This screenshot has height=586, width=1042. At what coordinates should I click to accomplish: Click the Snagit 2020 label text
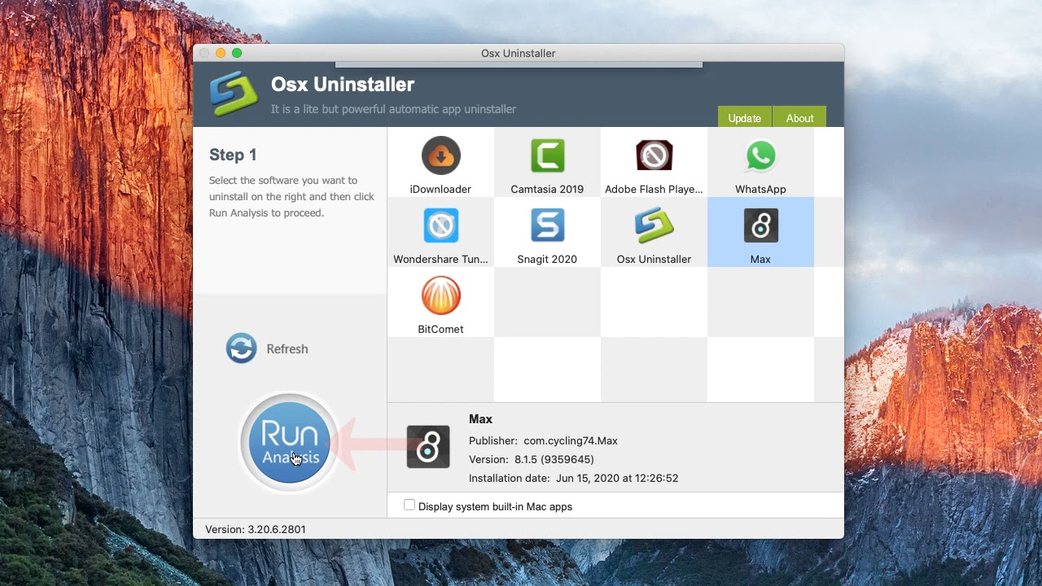(547, 259)
